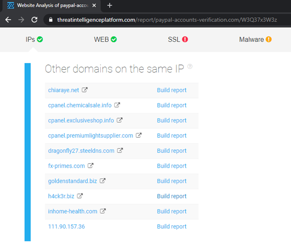Open cpanel.chemicalsale.info external link icon
This screenshot has width=291, height=249.
(x=117, y=105)
